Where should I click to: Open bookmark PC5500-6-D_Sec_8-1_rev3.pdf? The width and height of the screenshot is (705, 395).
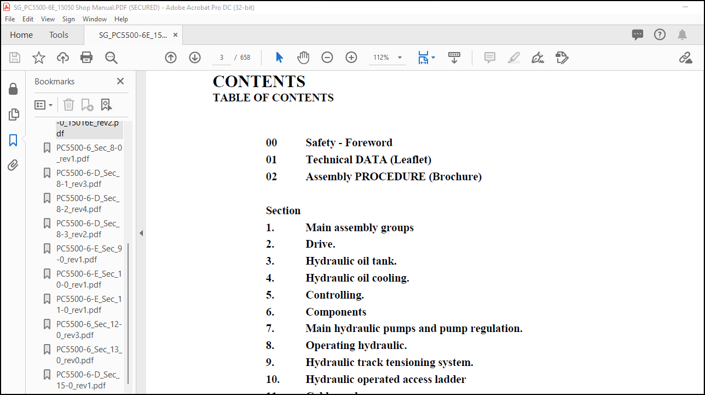tap(88, 179)
